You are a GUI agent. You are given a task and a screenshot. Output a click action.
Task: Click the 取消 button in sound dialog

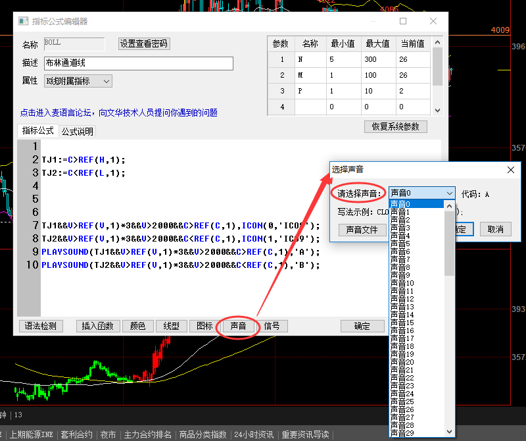pos(495,229)
